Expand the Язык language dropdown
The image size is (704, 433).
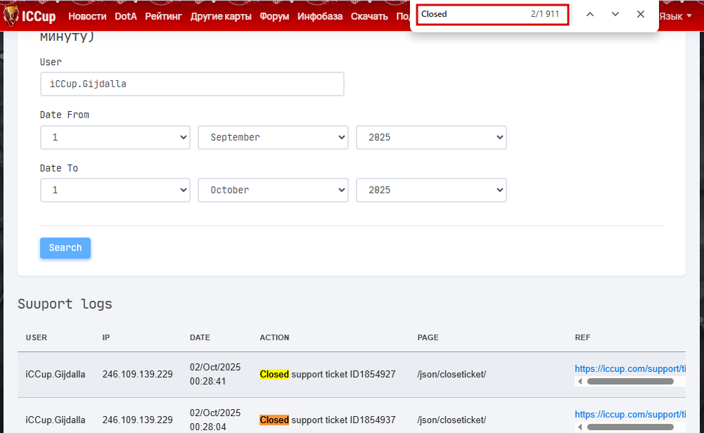click(x=676, y=16)
